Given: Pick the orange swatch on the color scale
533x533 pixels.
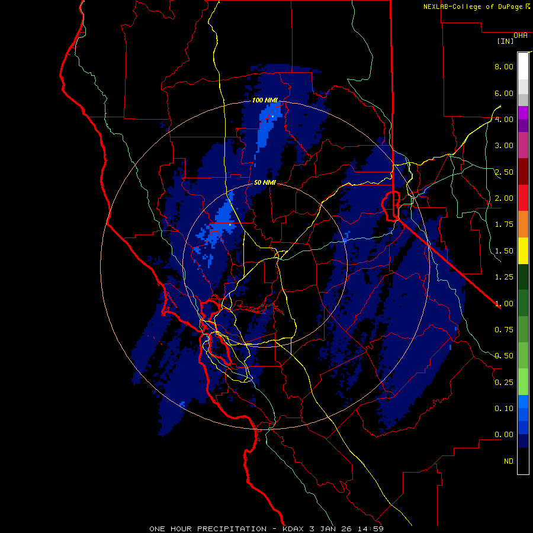Looking at the screenshot, I should click(x=523, y=224).
